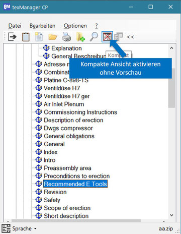The width and height of the screenshot is (181, 234).
Task: Click the vertical scrollbar thumb
Action: (171, 88)
